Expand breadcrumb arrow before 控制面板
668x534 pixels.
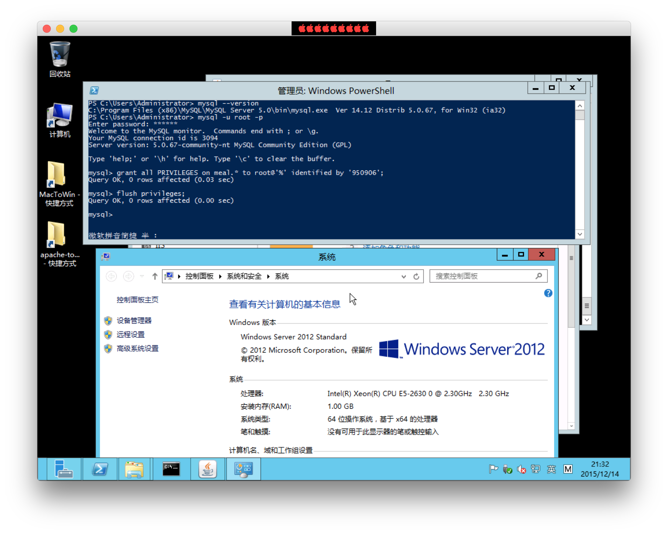click(179, 276)
